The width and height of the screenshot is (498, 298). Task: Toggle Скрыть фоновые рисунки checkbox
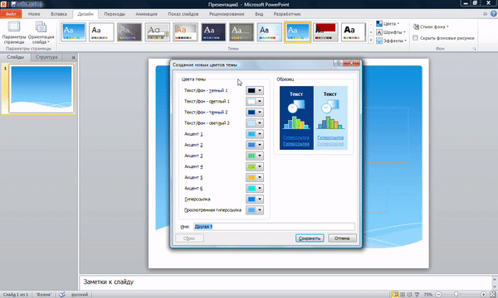point(415,38)
